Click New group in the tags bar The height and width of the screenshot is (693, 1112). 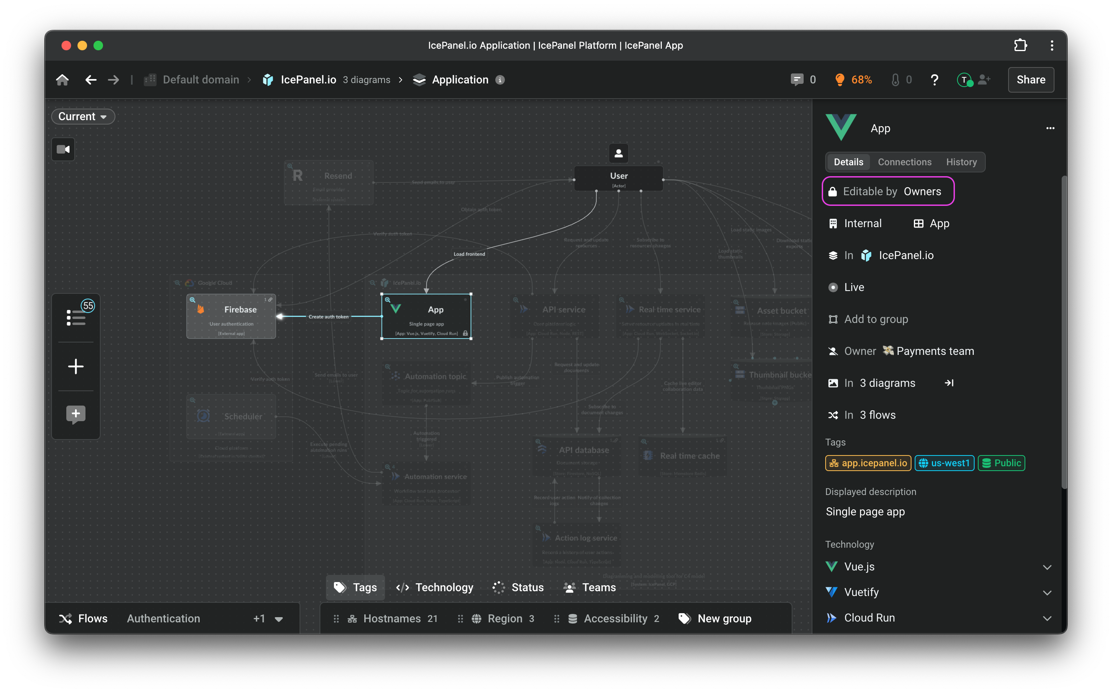coord(715,619)
